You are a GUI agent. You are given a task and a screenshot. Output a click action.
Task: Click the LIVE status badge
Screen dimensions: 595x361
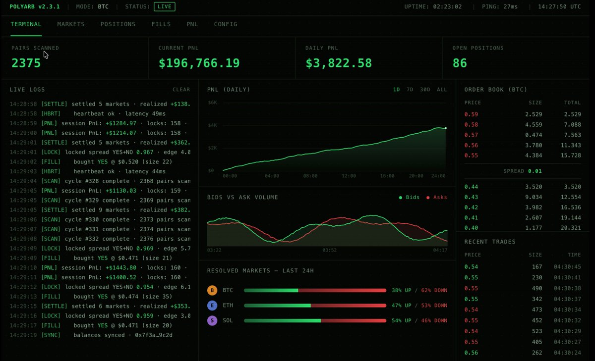165,6
